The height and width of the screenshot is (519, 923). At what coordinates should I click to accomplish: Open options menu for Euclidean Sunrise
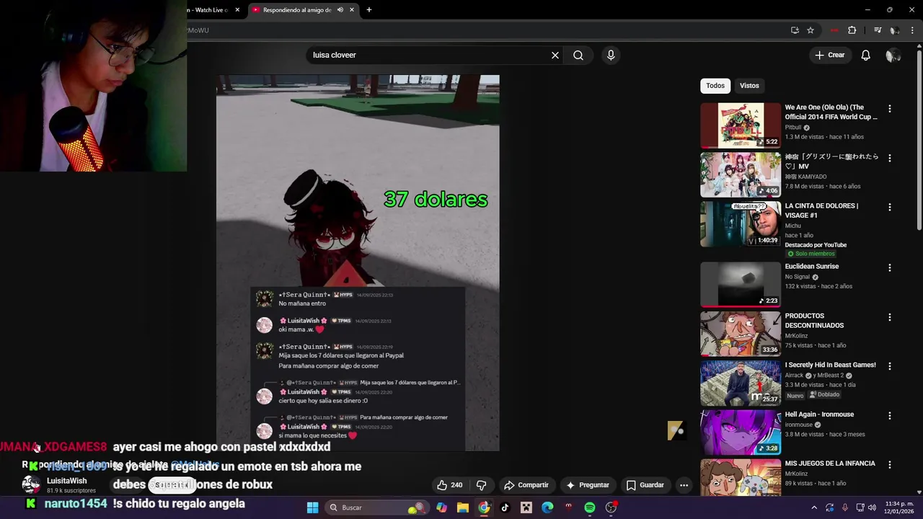click(889, 268)
